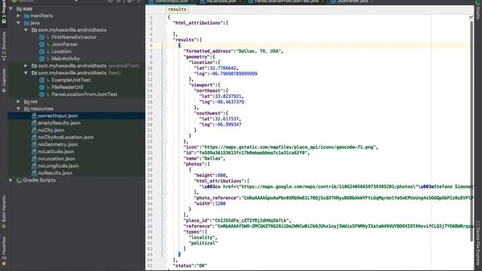482x271 pixels.
Task: Click the correctInput.json file icon
Action: pyautogui.click(x=34, y=116)
